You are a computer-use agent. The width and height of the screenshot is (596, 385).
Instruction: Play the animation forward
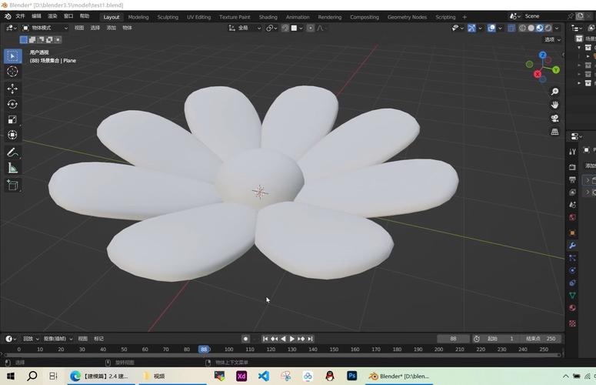click(292, 339)
